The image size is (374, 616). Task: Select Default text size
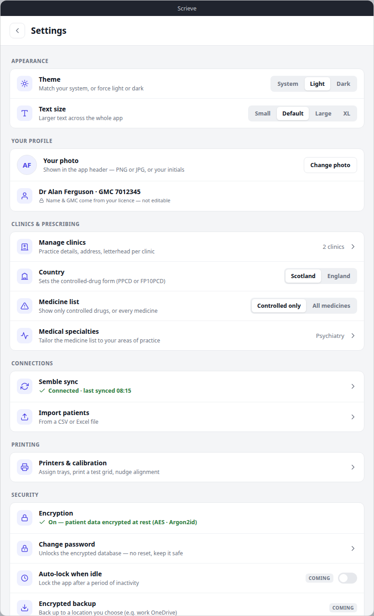tap(293, 113)
